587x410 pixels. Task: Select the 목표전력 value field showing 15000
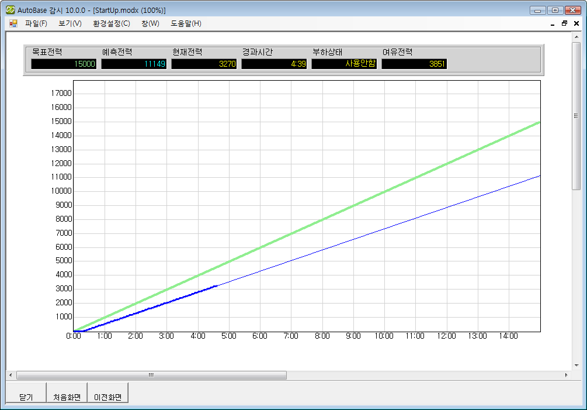(x=64, y=64)
